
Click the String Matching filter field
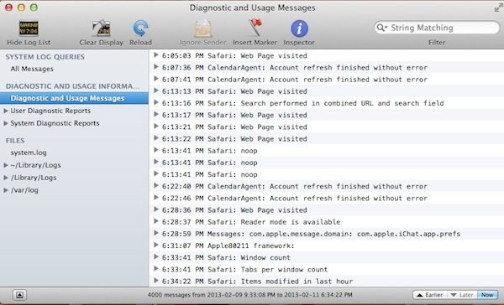437,28
